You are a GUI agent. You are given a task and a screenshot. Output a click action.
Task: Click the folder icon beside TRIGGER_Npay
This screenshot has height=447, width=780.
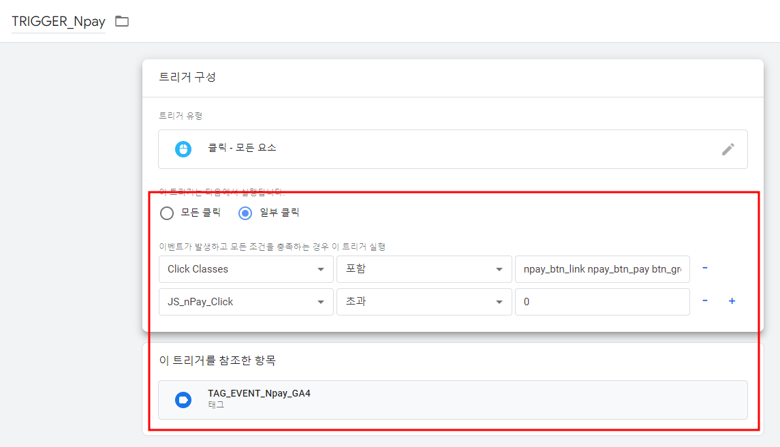pos(121,21)
